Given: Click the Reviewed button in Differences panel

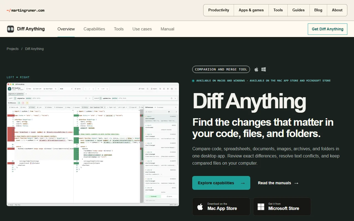Looking at the screenshot, I should coord(153,196).
